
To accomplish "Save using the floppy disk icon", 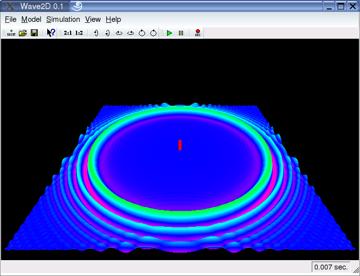I will coord(34,33).
